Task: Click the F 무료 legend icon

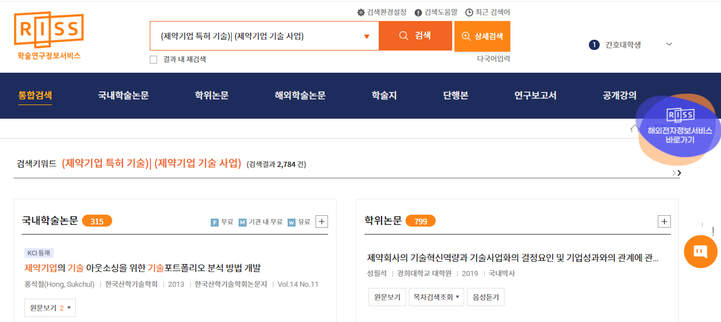Action: (215, 222)
